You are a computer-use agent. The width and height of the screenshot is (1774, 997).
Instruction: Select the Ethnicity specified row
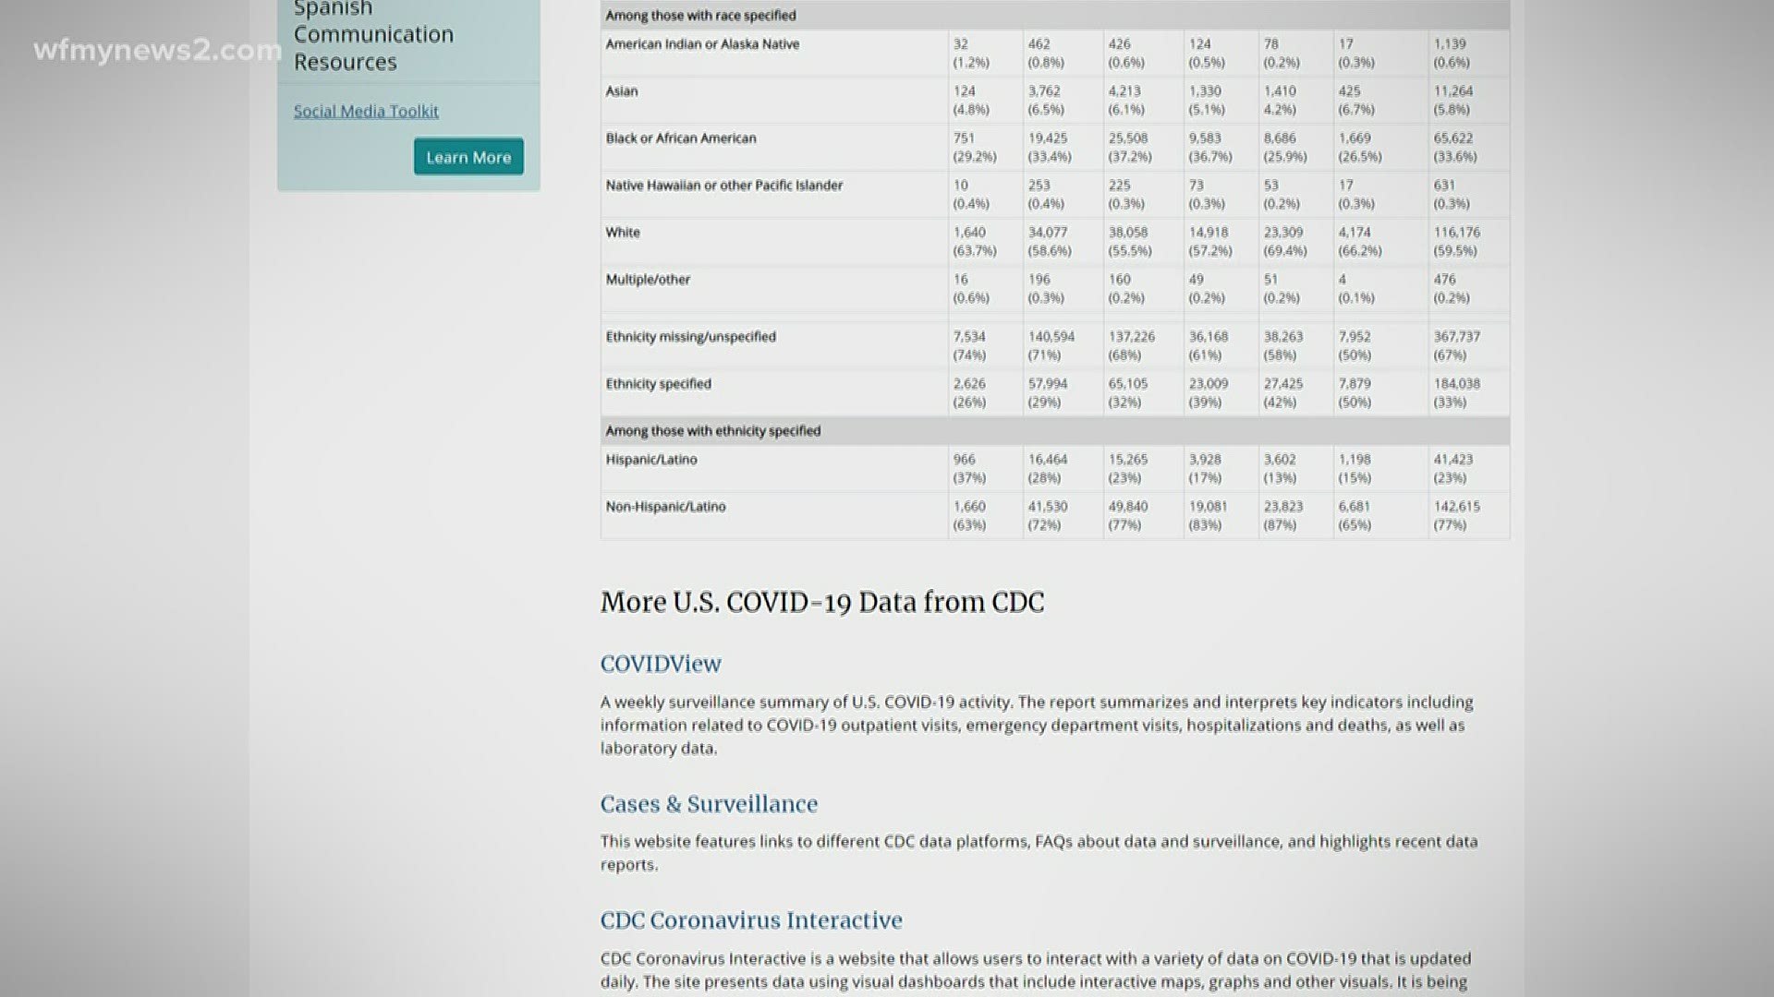pos(658,384)
